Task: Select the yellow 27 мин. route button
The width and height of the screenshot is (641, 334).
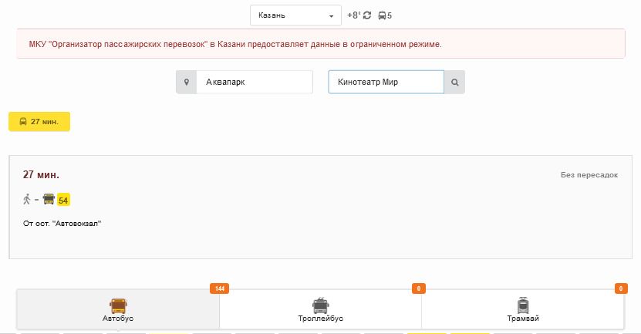Action: [39, 122]
